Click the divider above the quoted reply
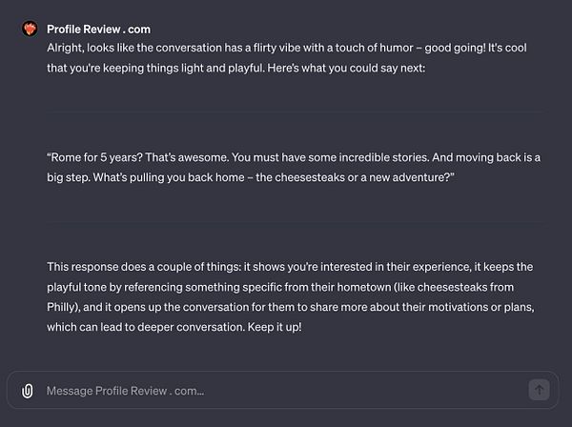Viewport: 572px width, 427px height. [295, 112]
